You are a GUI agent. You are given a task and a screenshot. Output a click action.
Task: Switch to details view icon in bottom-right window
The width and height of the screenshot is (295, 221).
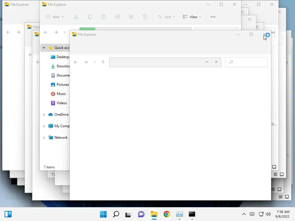281,197
